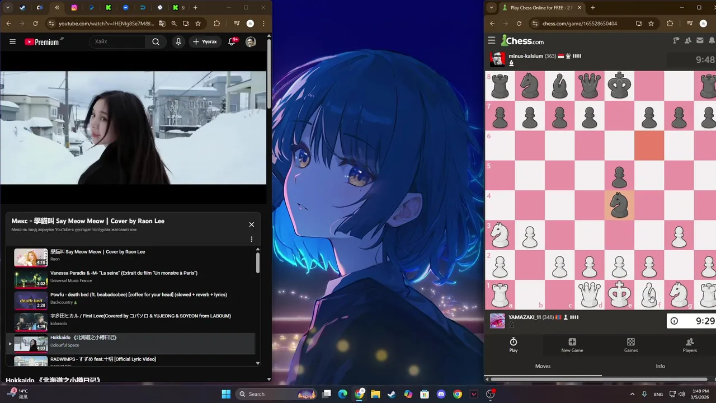Viewport: 716px width, 403px height.
Task: Open File Explorer from the taskbar
Action: (375, 394)
